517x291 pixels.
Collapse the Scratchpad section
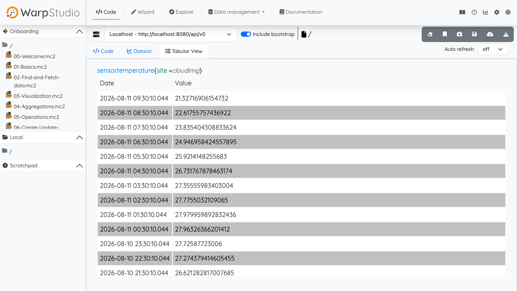80,166
